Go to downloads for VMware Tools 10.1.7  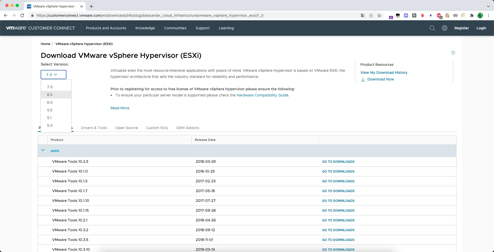[338, 191]
